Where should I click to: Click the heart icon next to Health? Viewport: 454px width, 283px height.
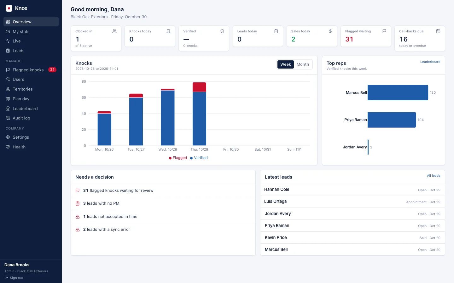(x=8, y=147)
